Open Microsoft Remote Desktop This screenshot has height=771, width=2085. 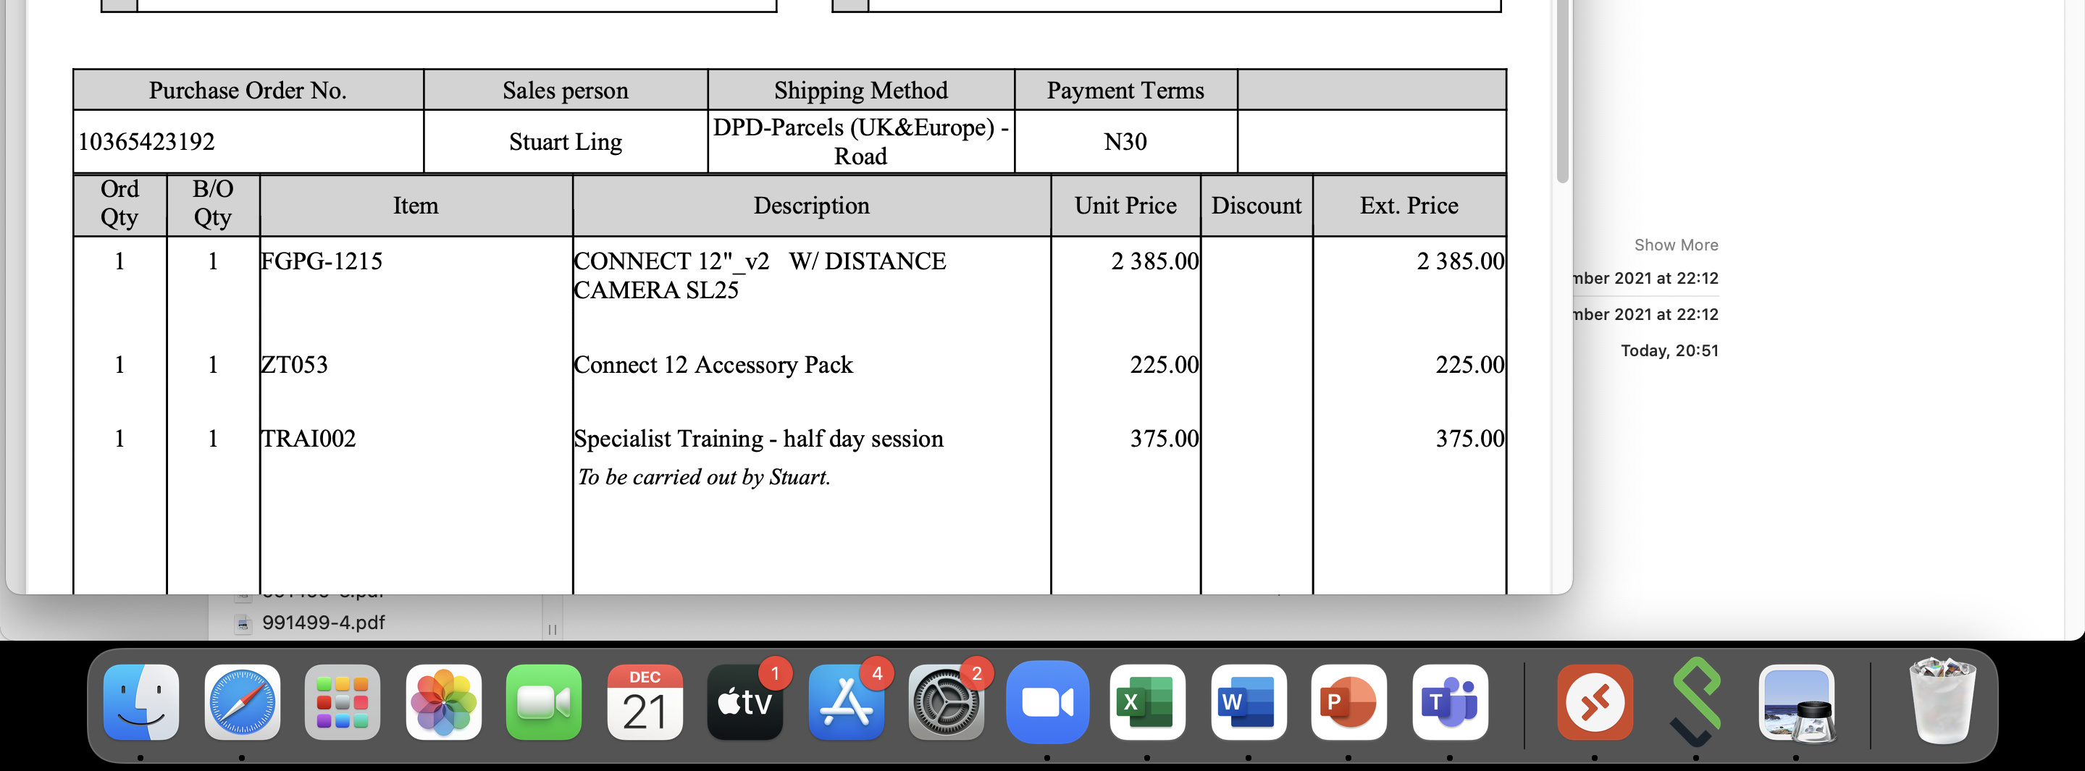(x=1595, y=702)
